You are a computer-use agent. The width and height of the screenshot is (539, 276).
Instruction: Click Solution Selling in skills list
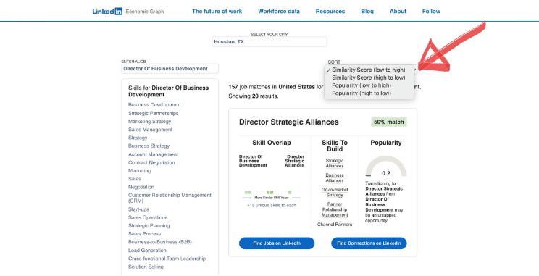pos(146,267)
